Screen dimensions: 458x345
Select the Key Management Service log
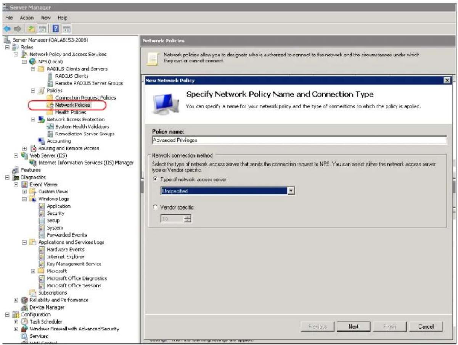[x=74, y=264]
